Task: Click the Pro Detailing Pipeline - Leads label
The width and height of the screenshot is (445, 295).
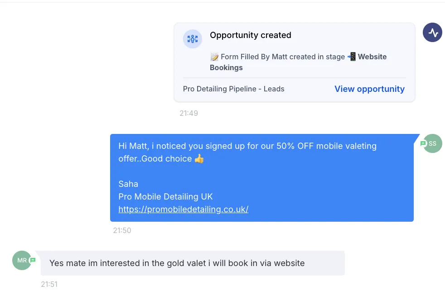Action: click(233, 89)
